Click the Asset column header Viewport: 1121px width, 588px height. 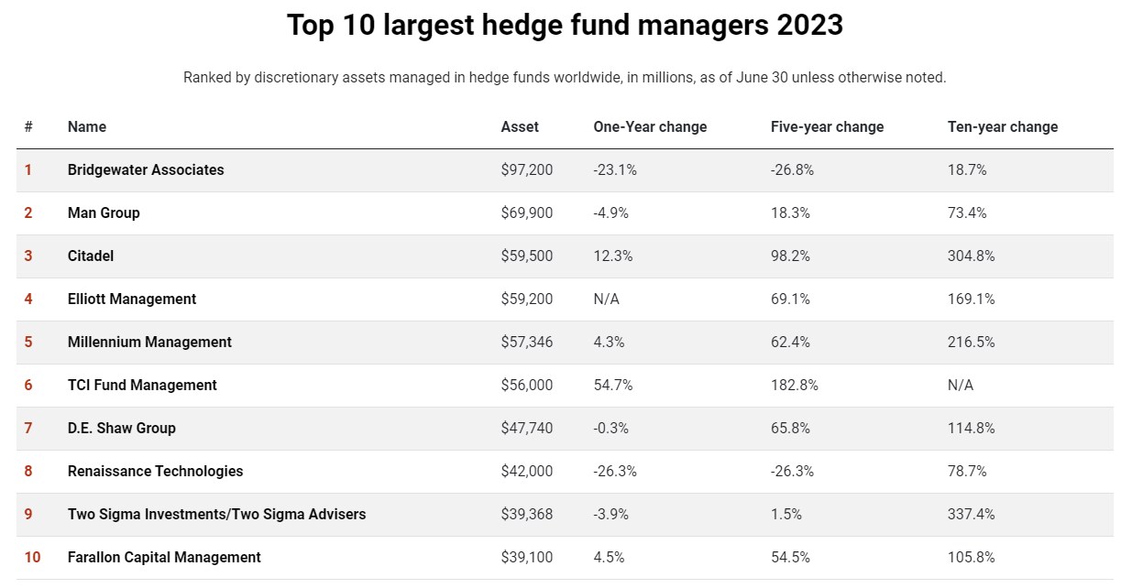click(x=520, y=127)
